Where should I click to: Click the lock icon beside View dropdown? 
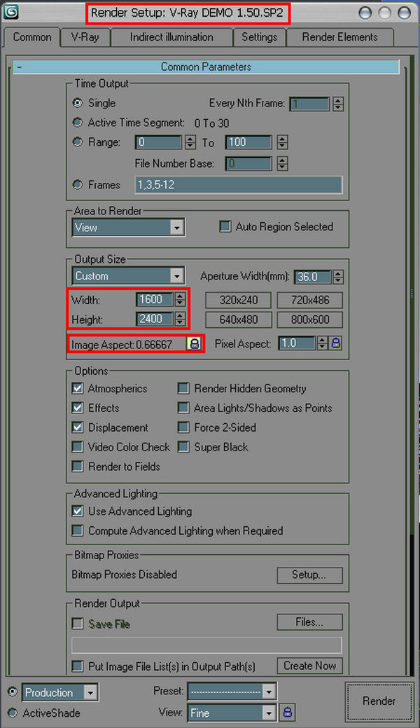[x=288, y=712]
